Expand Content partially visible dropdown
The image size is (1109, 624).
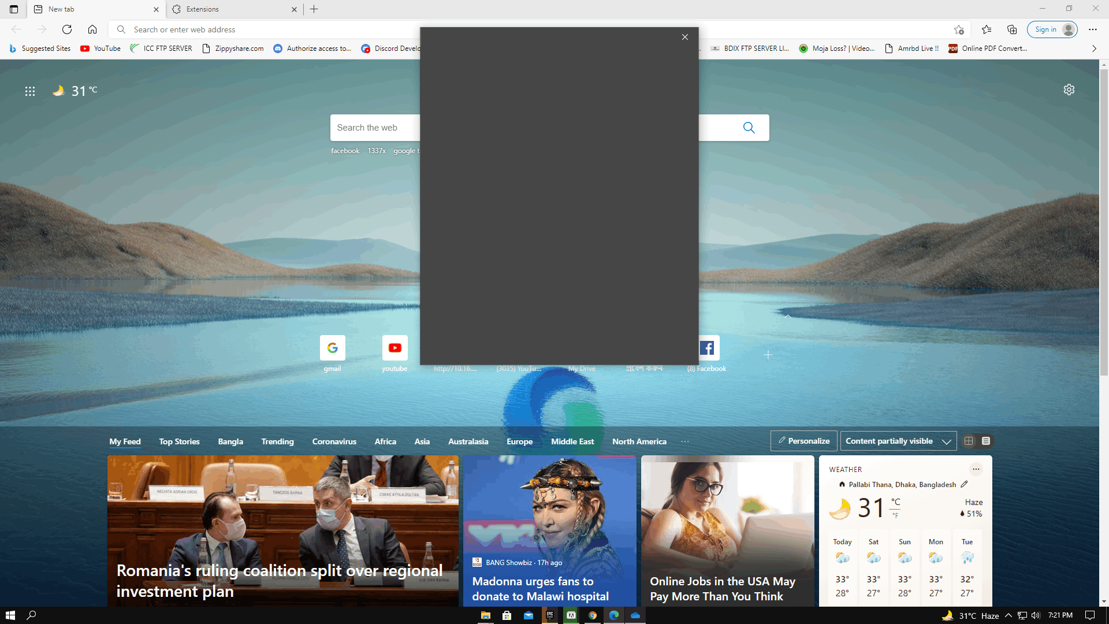(x=898, y=441)
